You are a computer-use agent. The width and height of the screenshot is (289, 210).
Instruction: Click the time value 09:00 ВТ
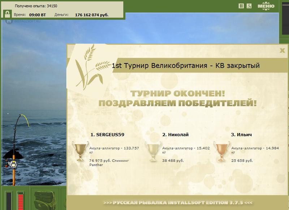(x=38, y=15)
